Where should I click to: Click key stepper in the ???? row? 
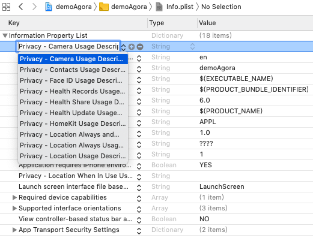(x=139, y=144)
